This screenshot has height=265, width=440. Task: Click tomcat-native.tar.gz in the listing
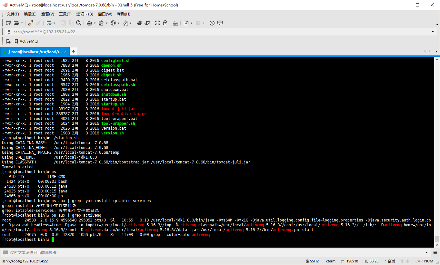point(124,114)
